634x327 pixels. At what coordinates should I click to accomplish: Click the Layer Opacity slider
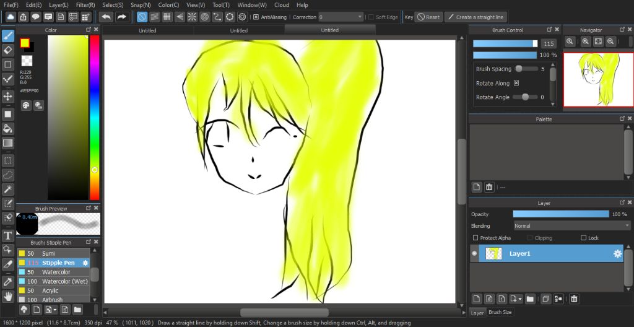coord(561,214)
